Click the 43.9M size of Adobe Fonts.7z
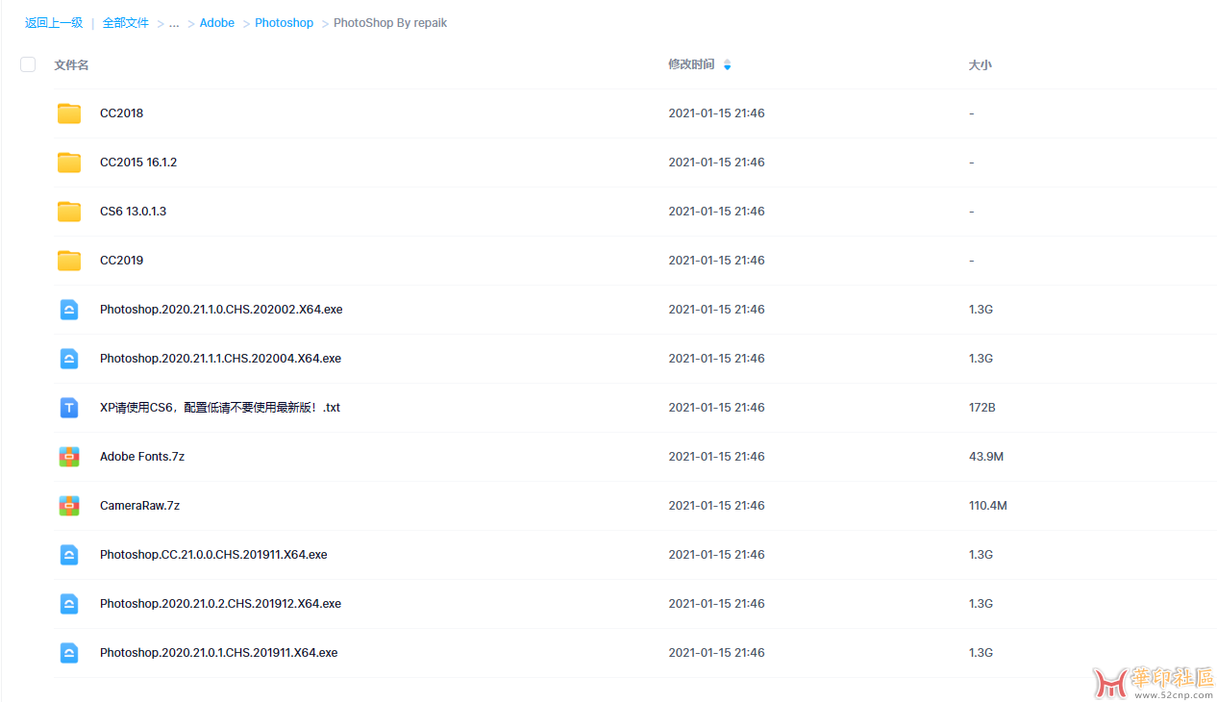1217x702 pixels. (x=986, y=457)
